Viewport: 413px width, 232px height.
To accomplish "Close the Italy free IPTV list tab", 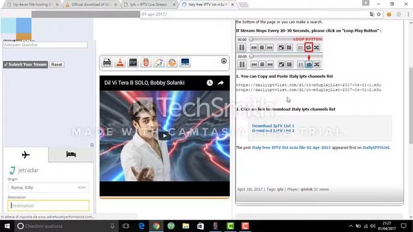I will [232, 5].
